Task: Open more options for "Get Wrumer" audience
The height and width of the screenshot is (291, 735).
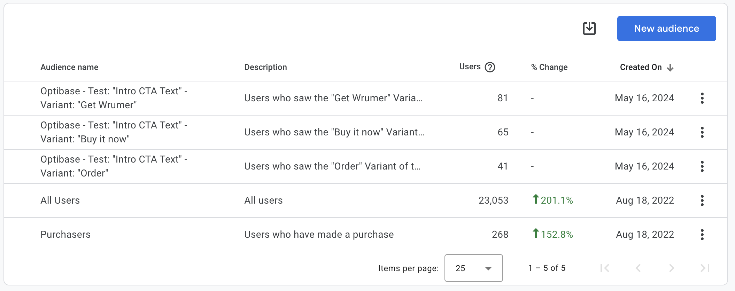Action: 702,98
